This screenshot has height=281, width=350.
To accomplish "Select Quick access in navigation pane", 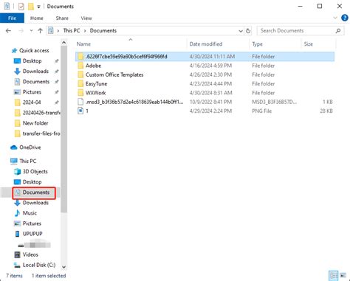I will coord(34,50).
